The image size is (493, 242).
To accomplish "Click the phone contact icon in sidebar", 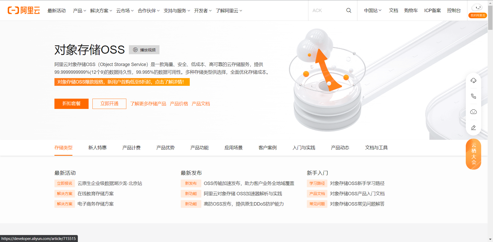I will [473, 96].
